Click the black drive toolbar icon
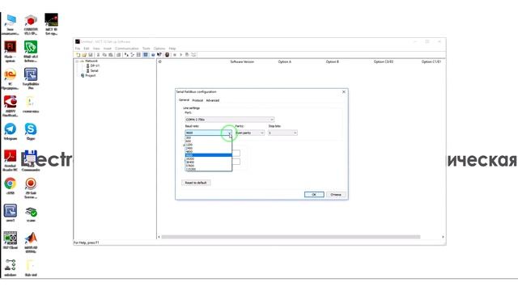 (x=168, y=55)
